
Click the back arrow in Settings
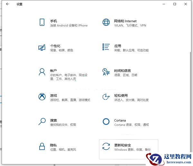pyautogui.click(x=8, y=4)
